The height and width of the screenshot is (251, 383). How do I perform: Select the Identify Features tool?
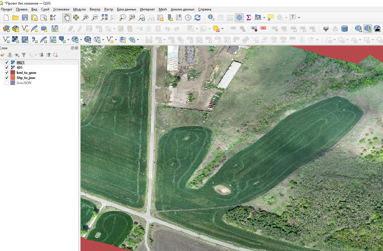point(211,18)
